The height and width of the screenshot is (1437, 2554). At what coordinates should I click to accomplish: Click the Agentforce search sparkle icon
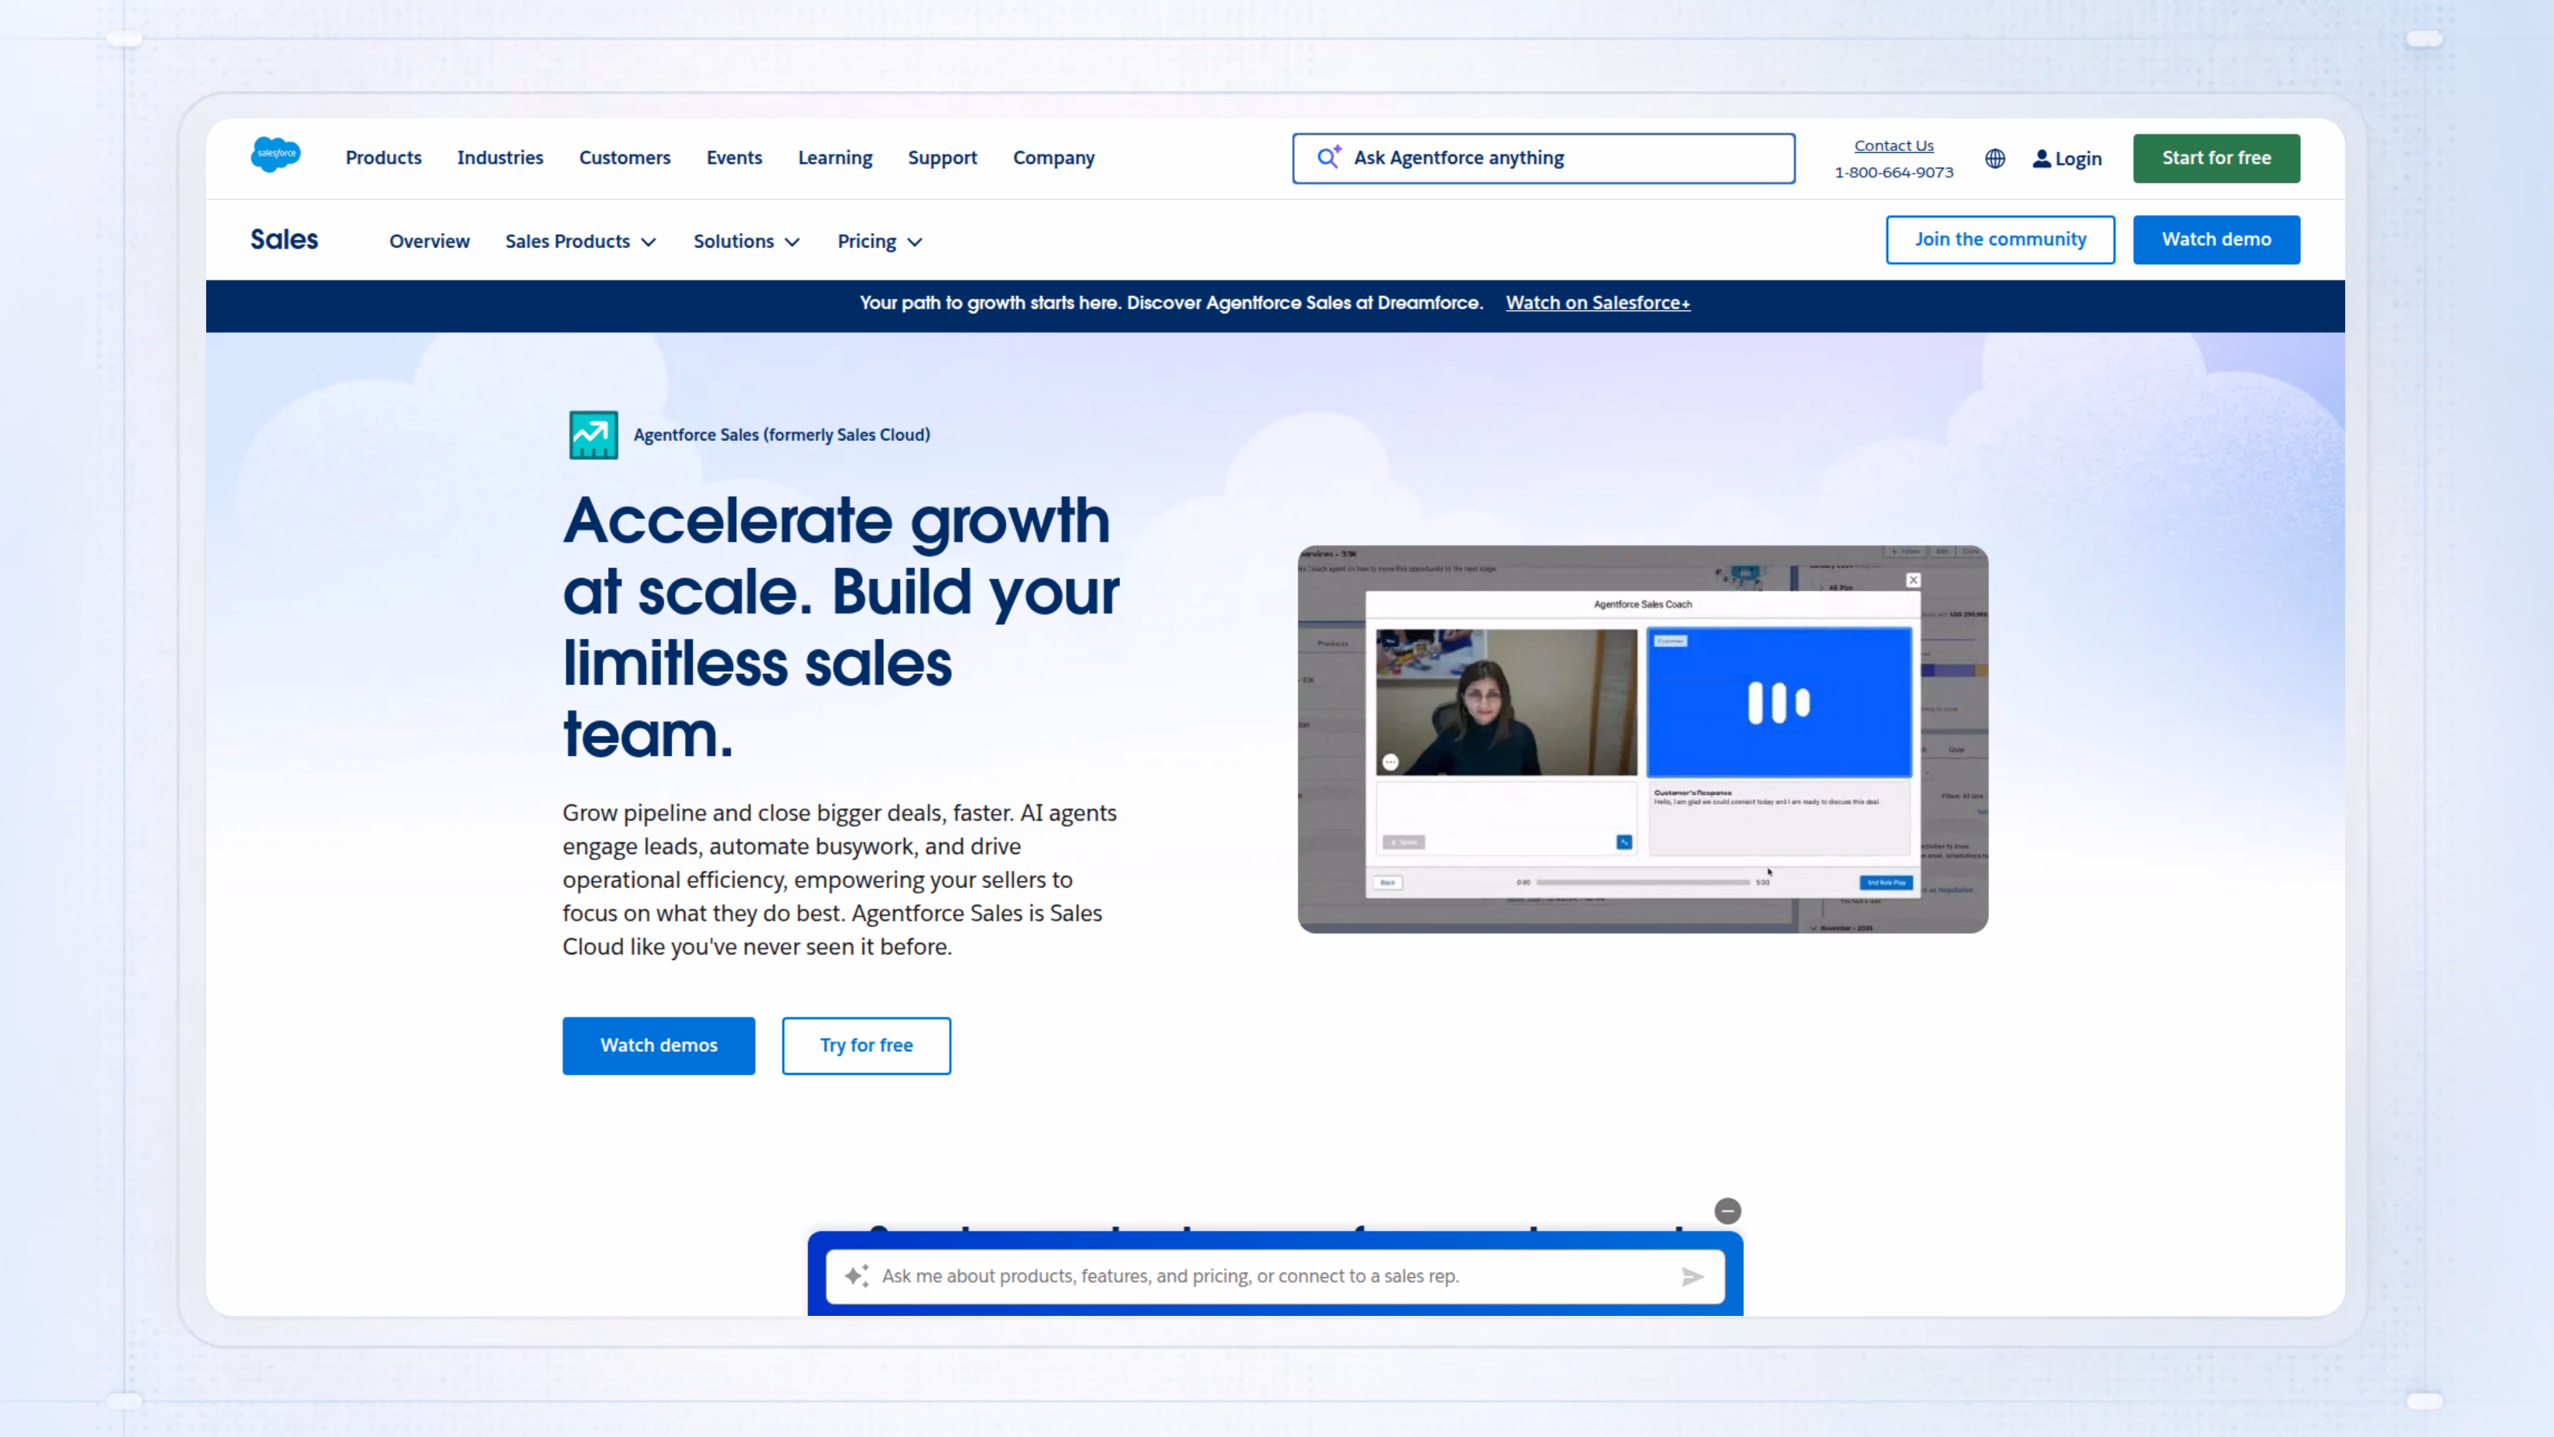(1329, 158)
